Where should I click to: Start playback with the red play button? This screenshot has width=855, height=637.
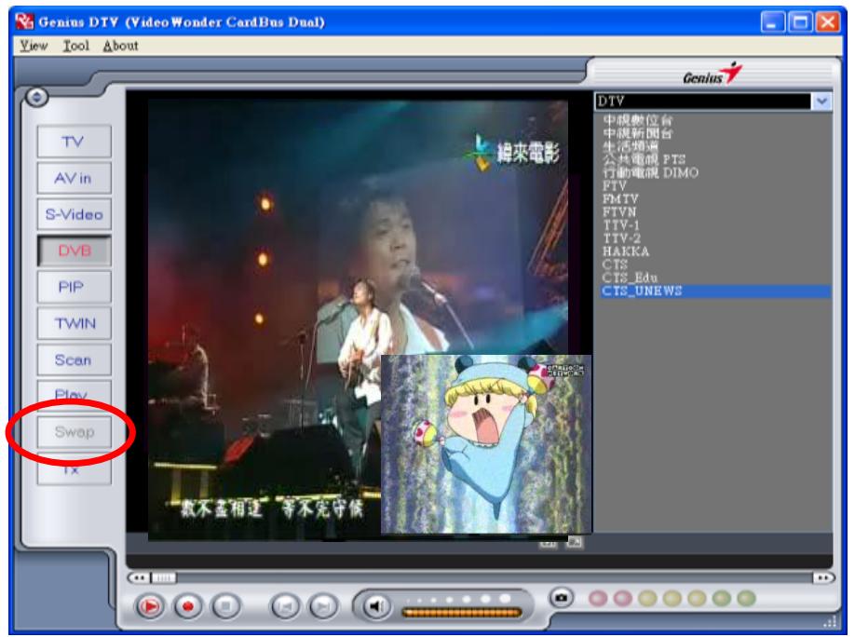point(151,606)
